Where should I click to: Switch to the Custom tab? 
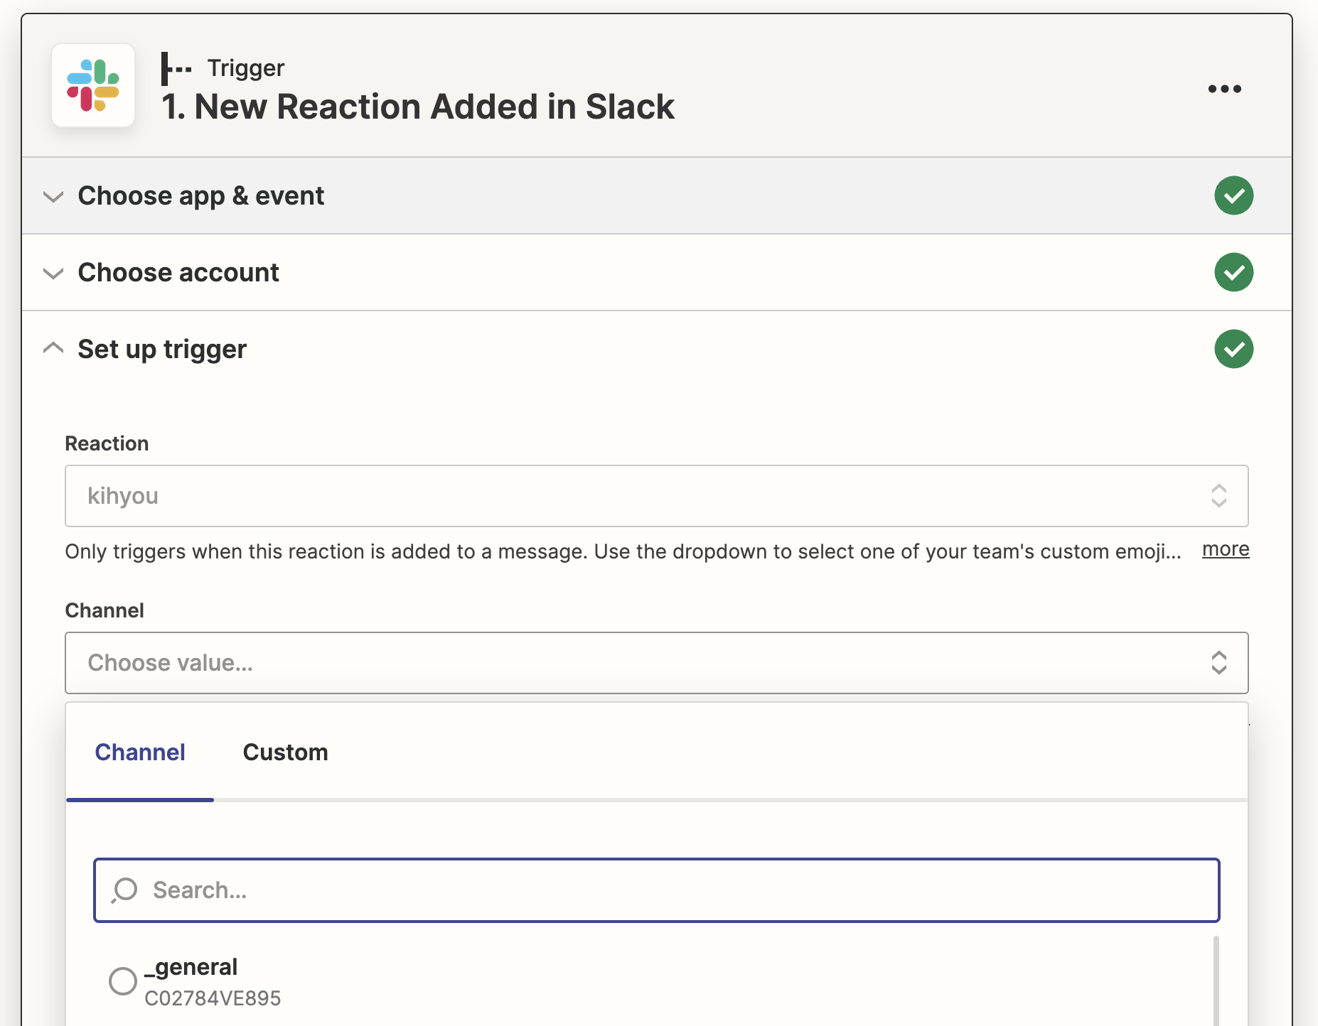tap(285, 752)
